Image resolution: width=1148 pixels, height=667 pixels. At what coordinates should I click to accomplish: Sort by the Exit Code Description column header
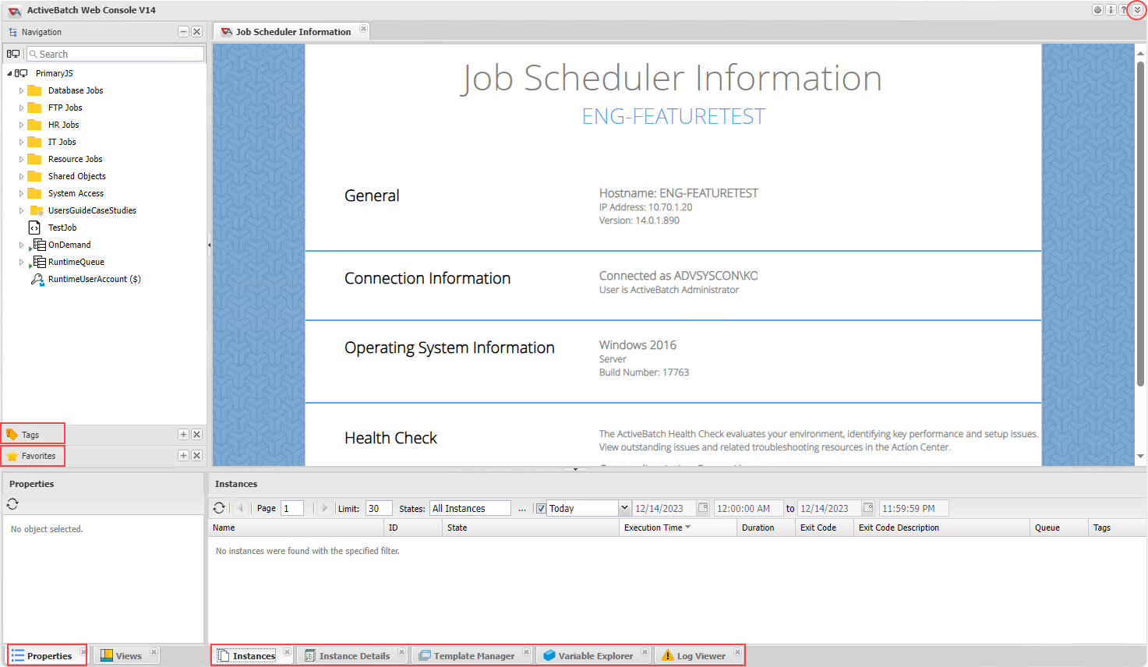[x=941, y=528]
